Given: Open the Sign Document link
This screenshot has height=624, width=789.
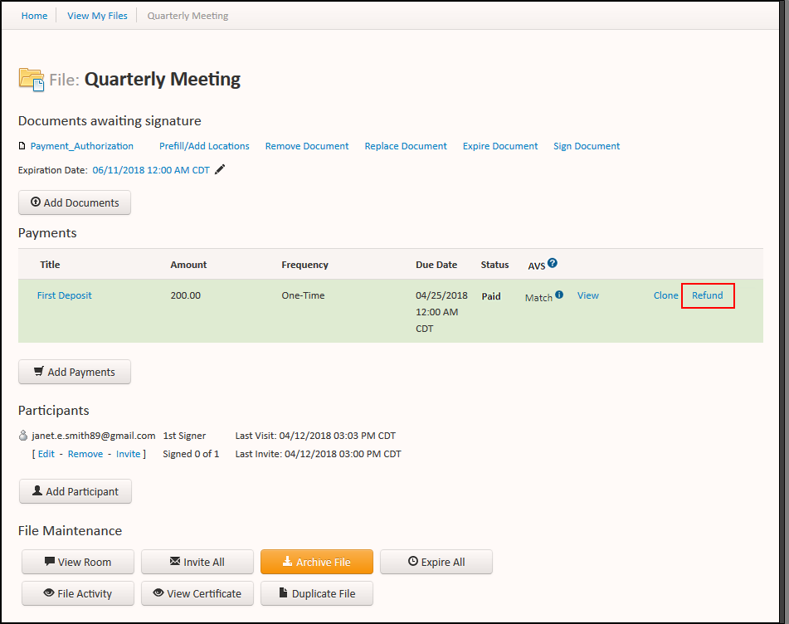Looking at the screenshot, I should tap(586, 145).
